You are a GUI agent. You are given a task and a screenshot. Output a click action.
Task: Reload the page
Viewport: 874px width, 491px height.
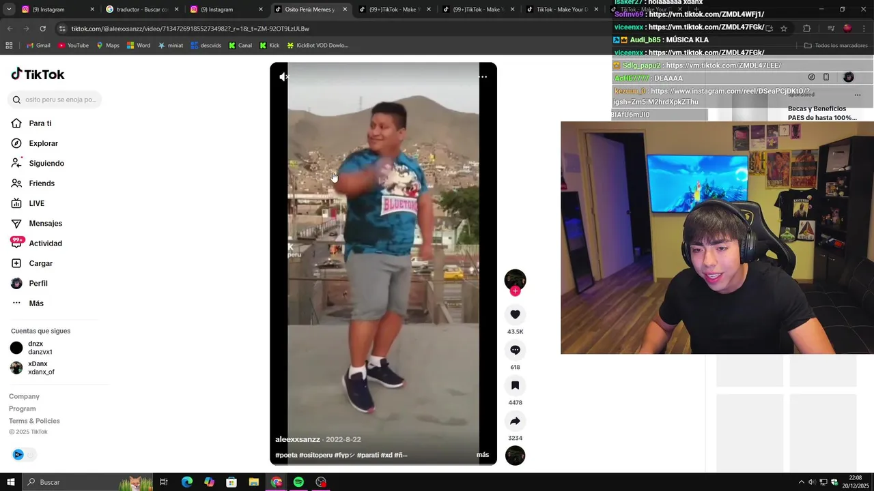coord(42,29)
